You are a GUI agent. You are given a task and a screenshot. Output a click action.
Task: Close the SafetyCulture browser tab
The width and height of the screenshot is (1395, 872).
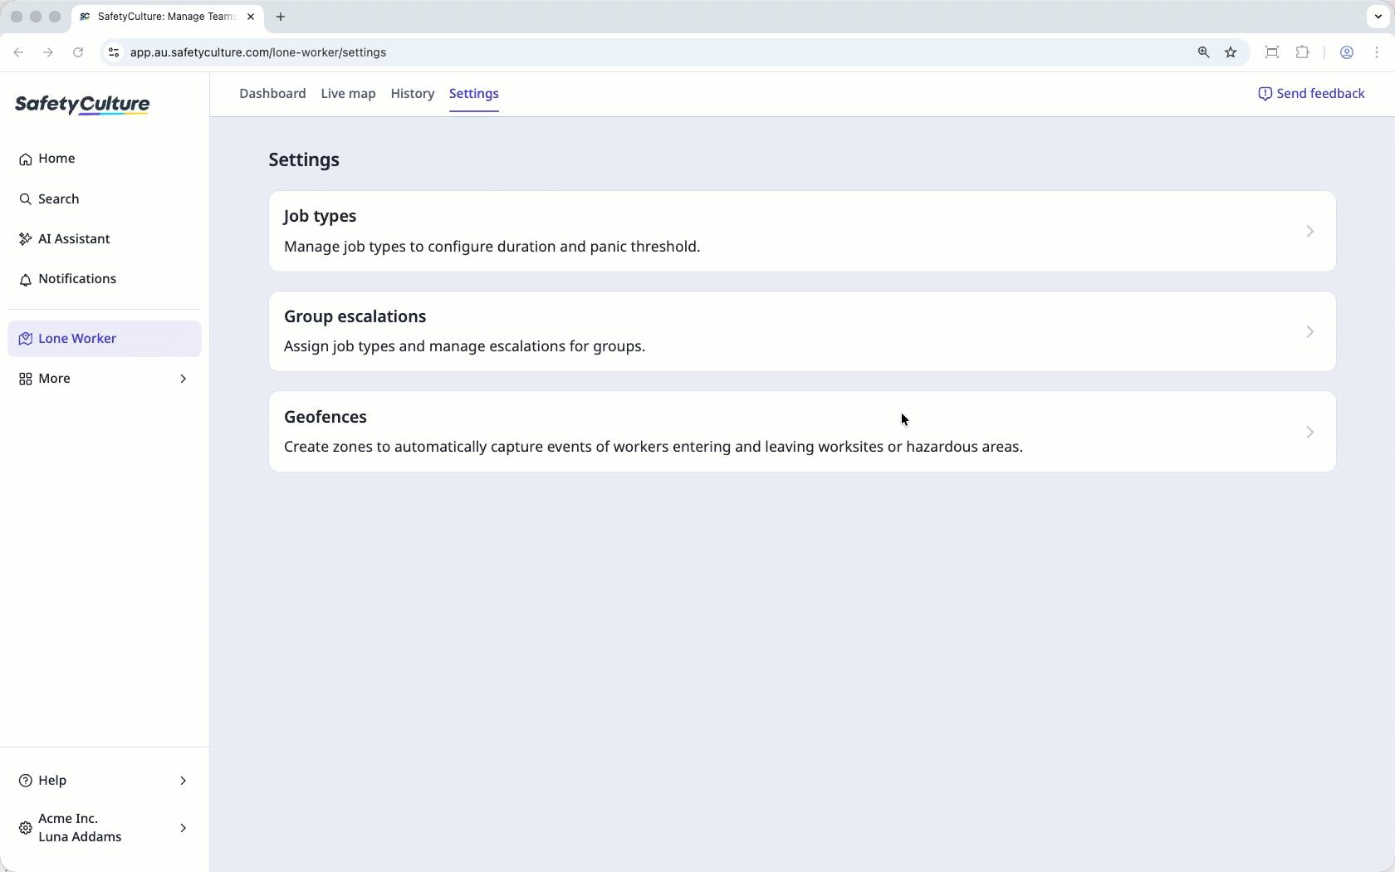(251, 17)
